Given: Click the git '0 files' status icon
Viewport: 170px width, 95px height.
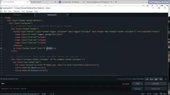Looking at the screenshot, I should [163, 94].
